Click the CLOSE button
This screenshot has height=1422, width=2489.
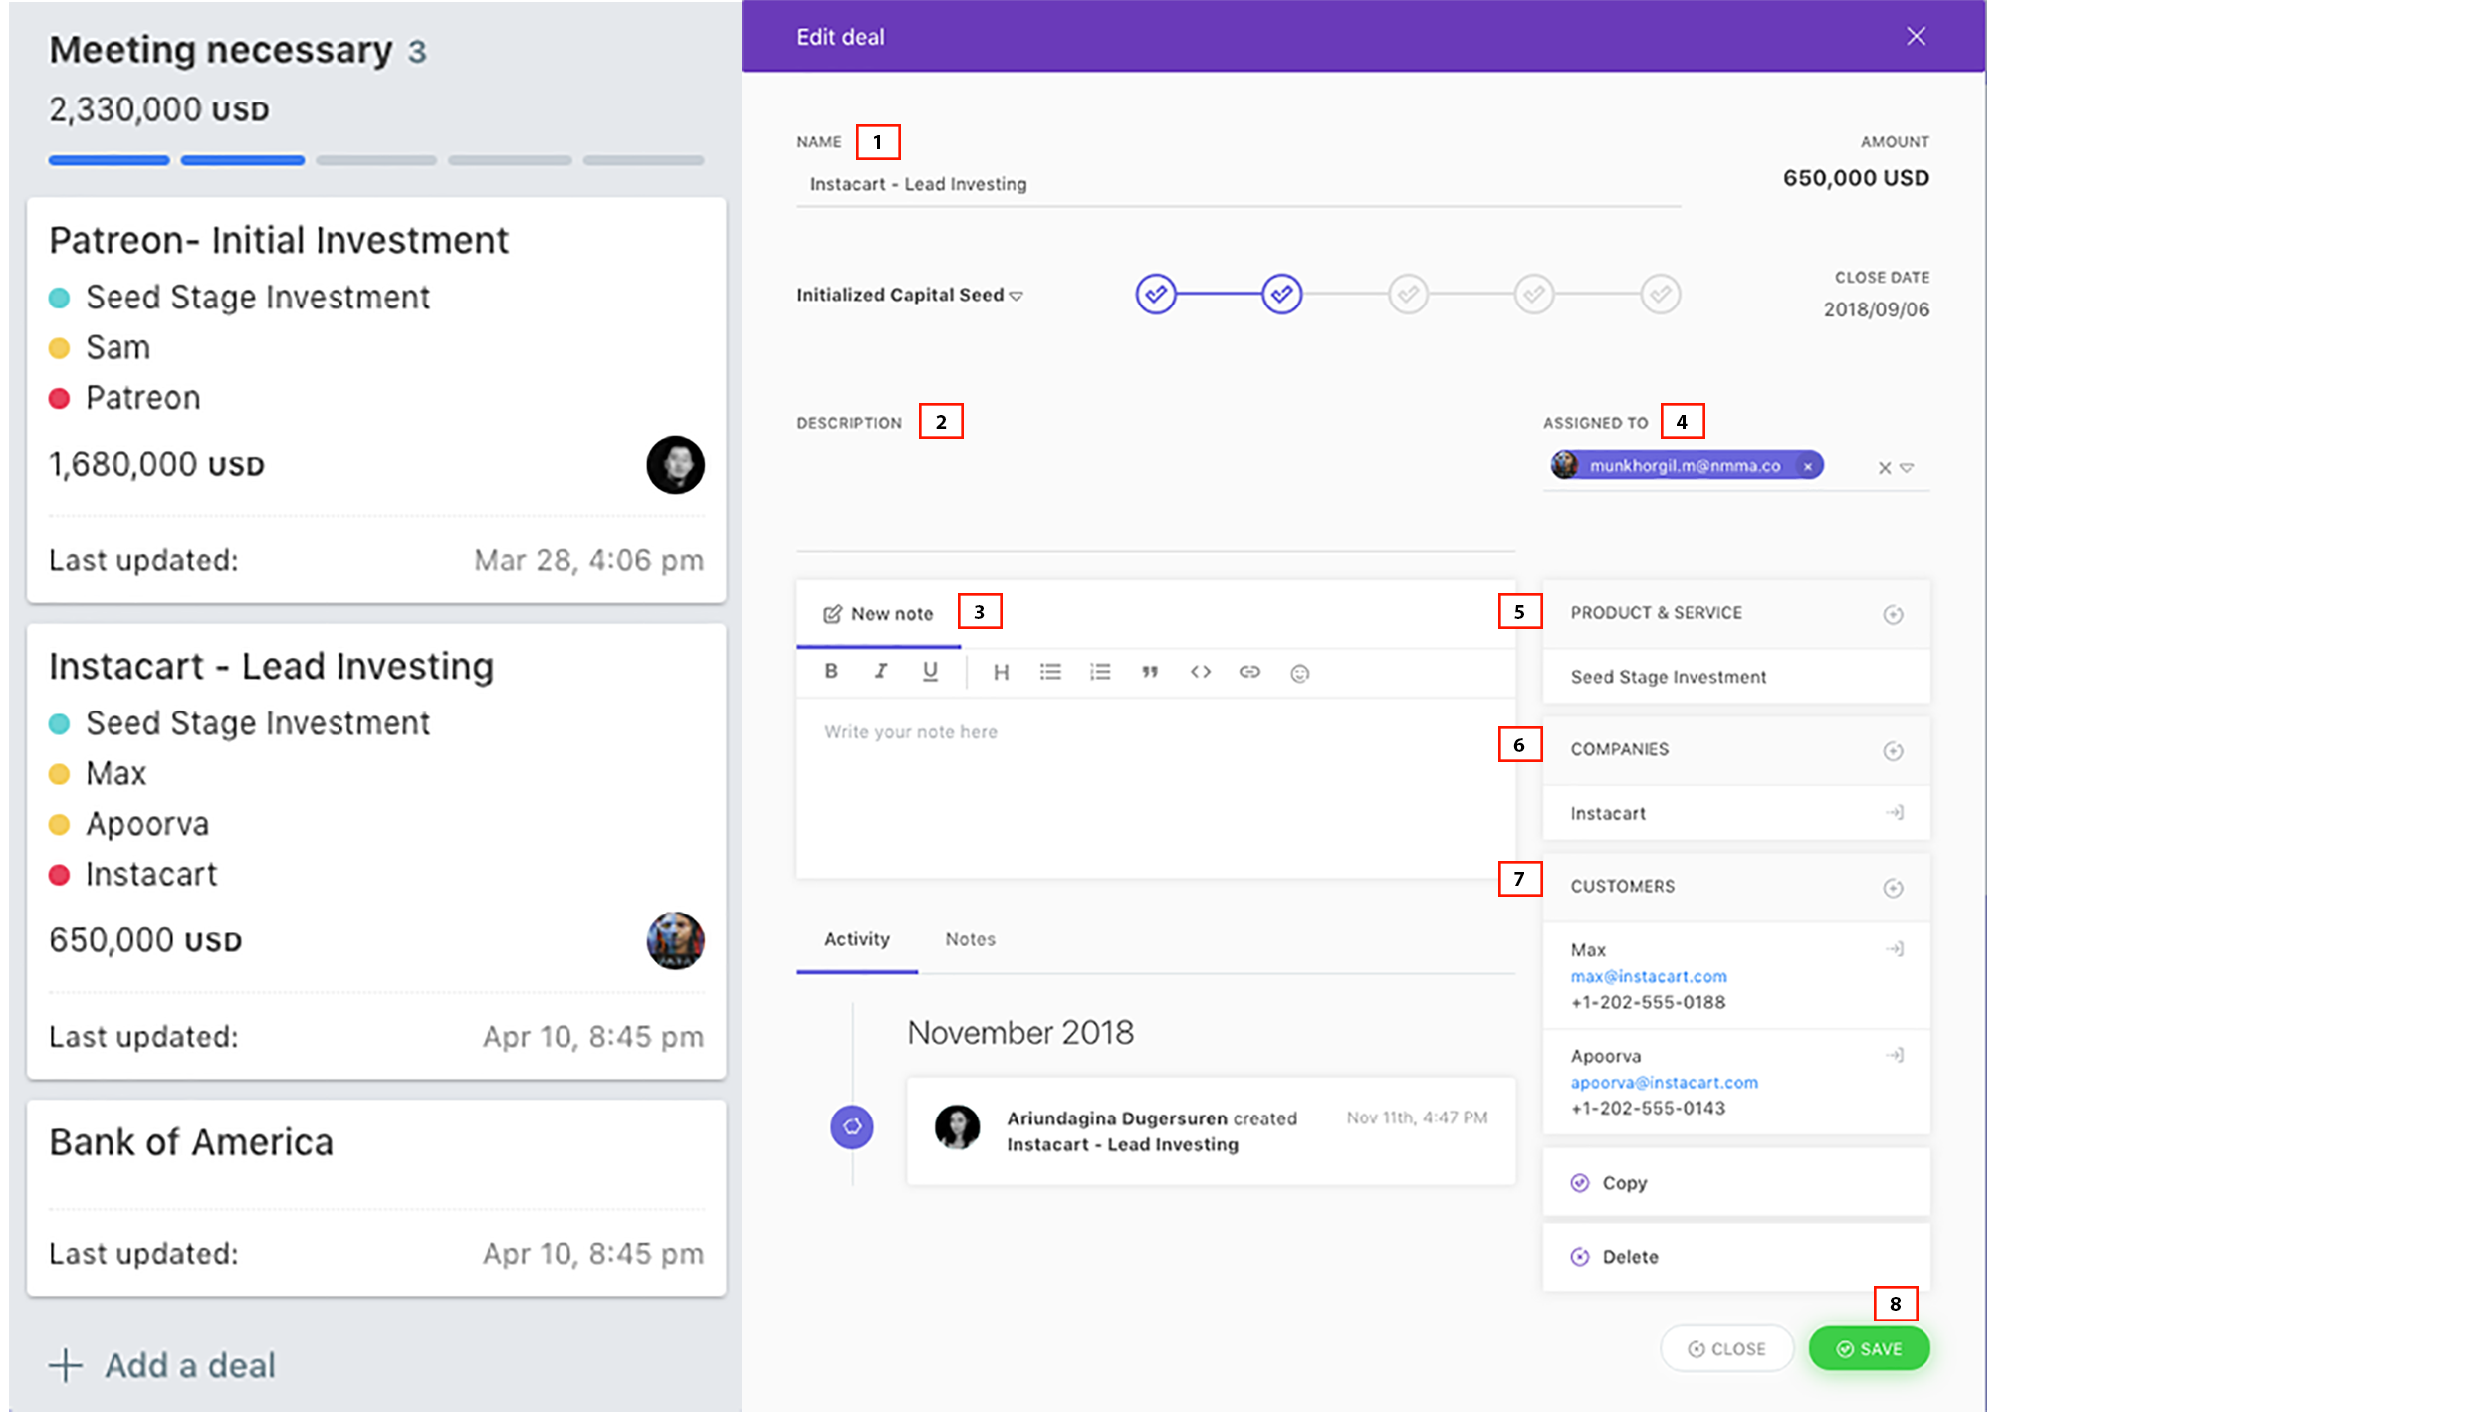[x=1726, y=1349]
